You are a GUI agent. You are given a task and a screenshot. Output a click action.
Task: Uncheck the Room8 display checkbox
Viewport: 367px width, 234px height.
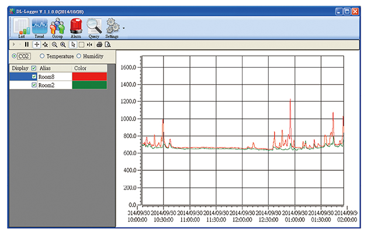[x=34, y=77]
